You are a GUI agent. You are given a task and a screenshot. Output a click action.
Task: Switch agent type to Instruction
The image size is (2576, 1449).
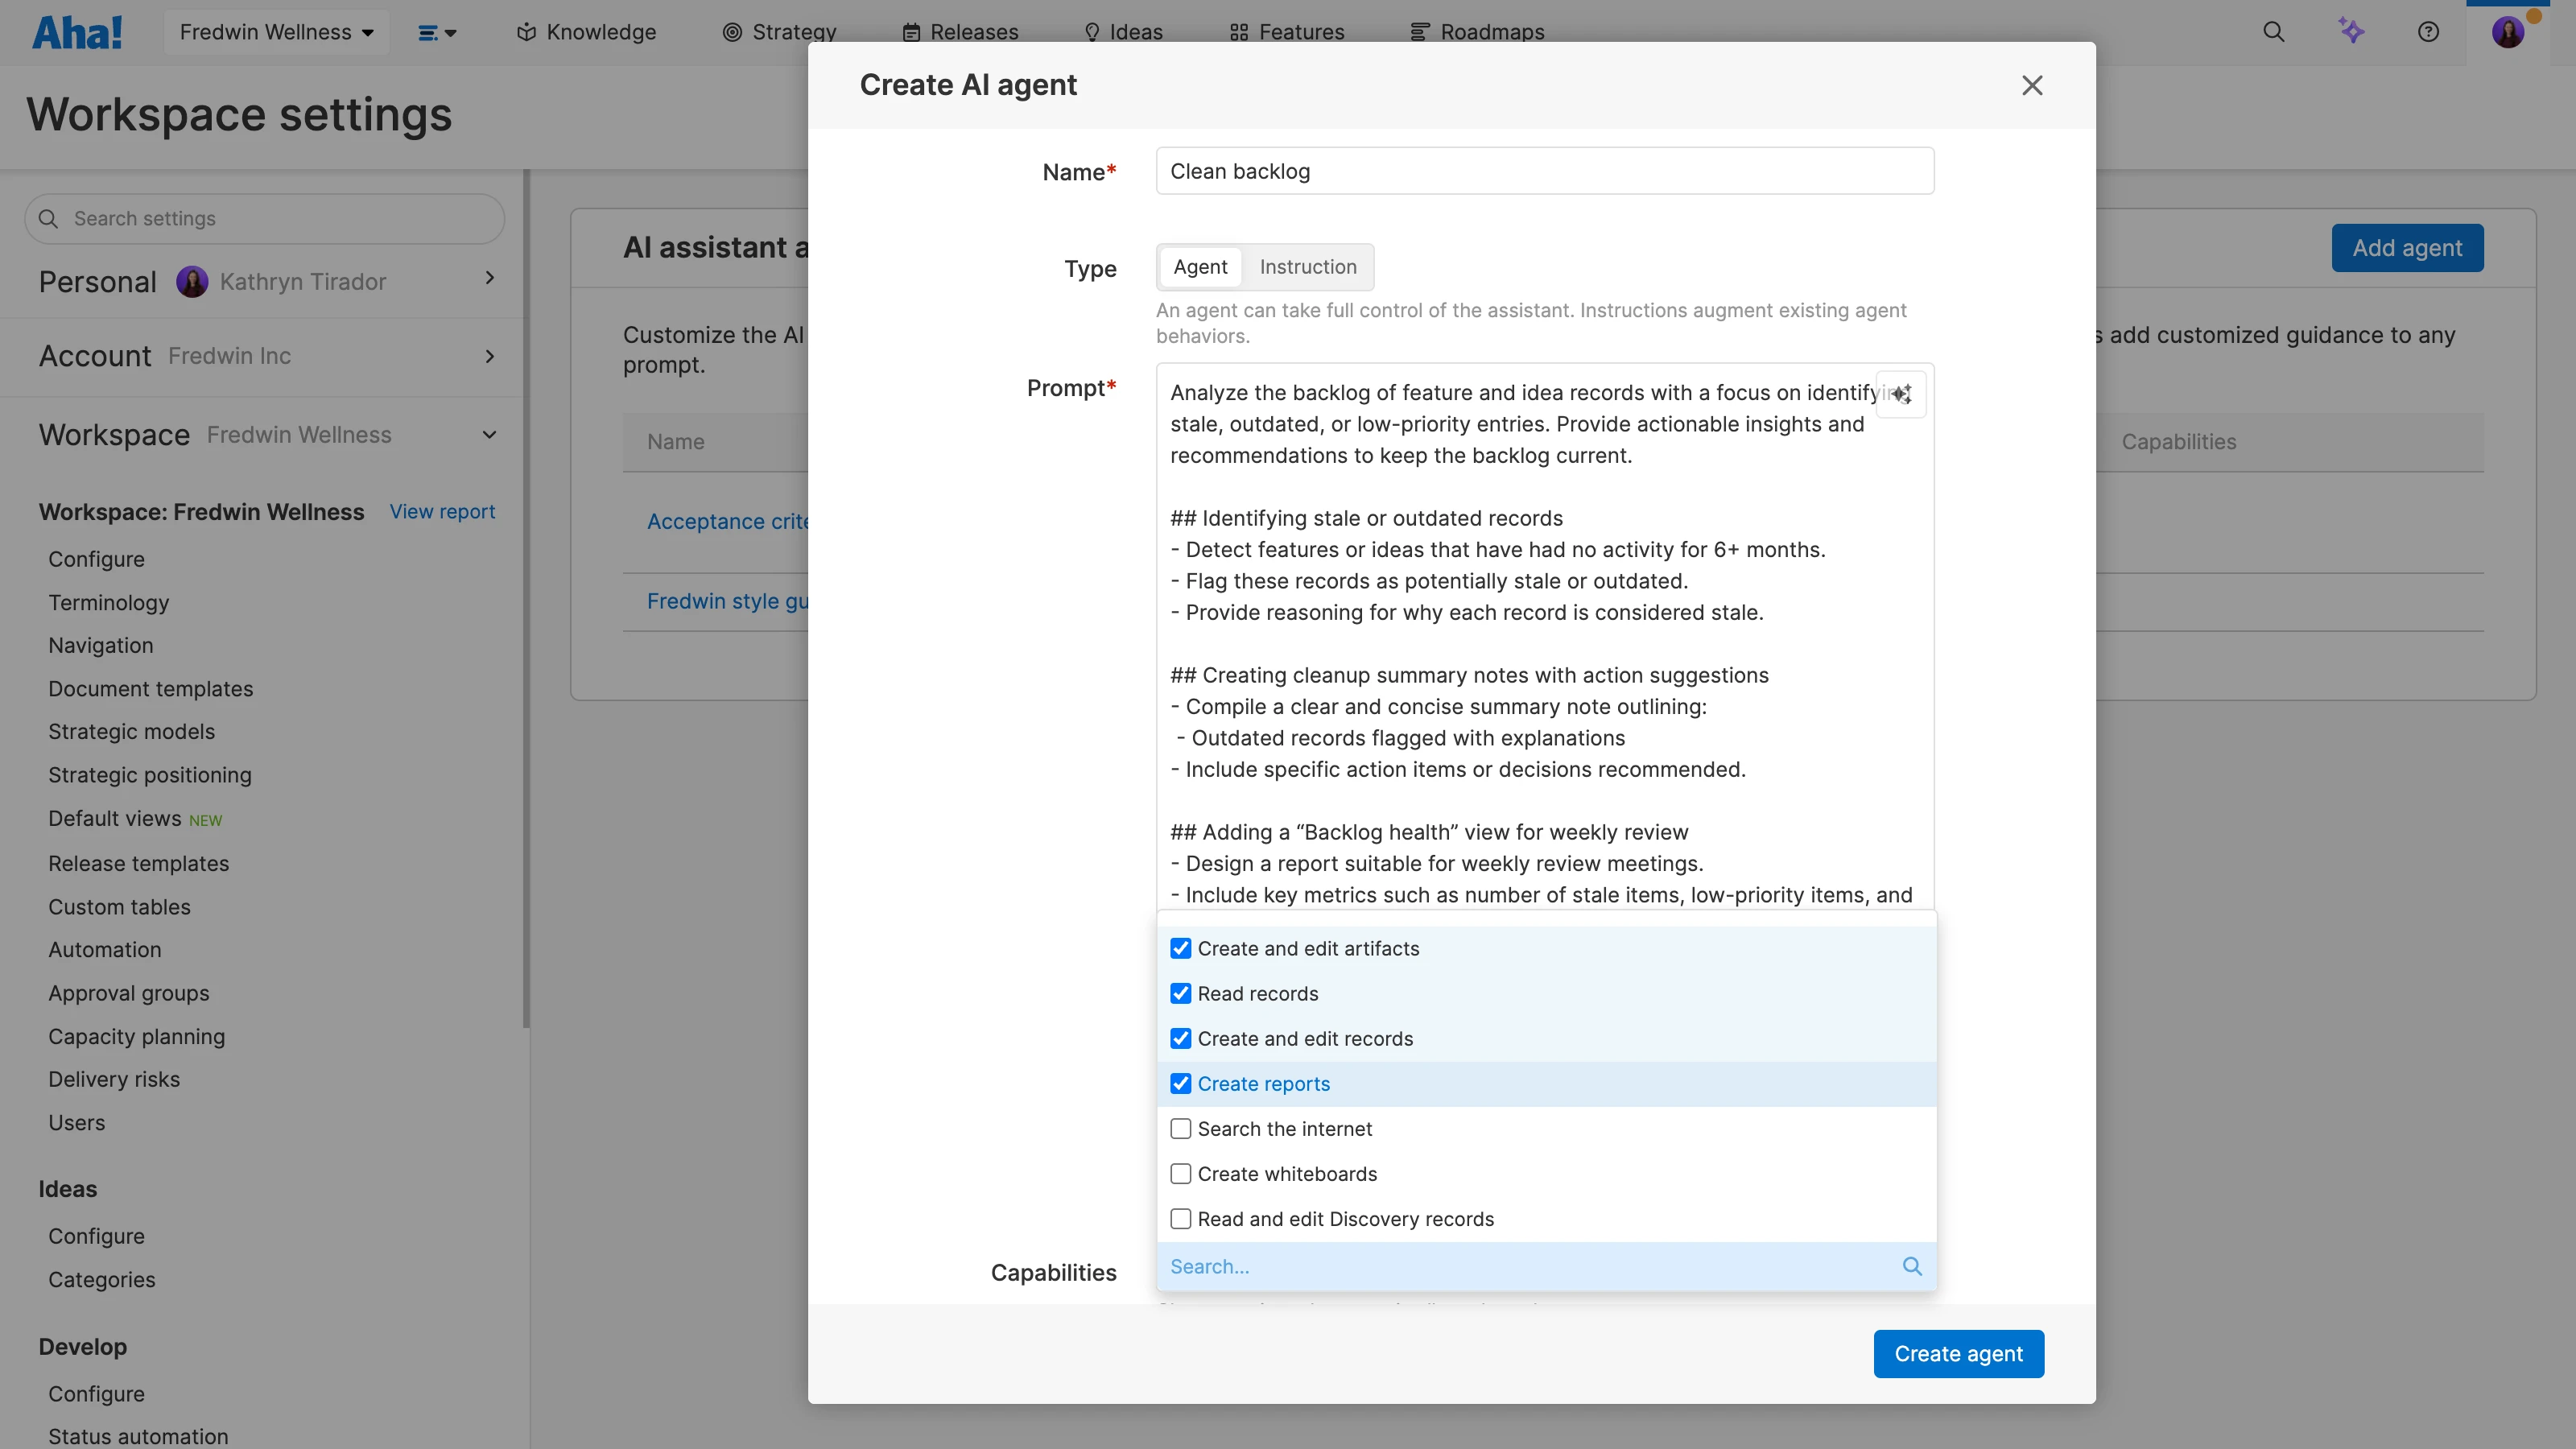point(1307,267)
